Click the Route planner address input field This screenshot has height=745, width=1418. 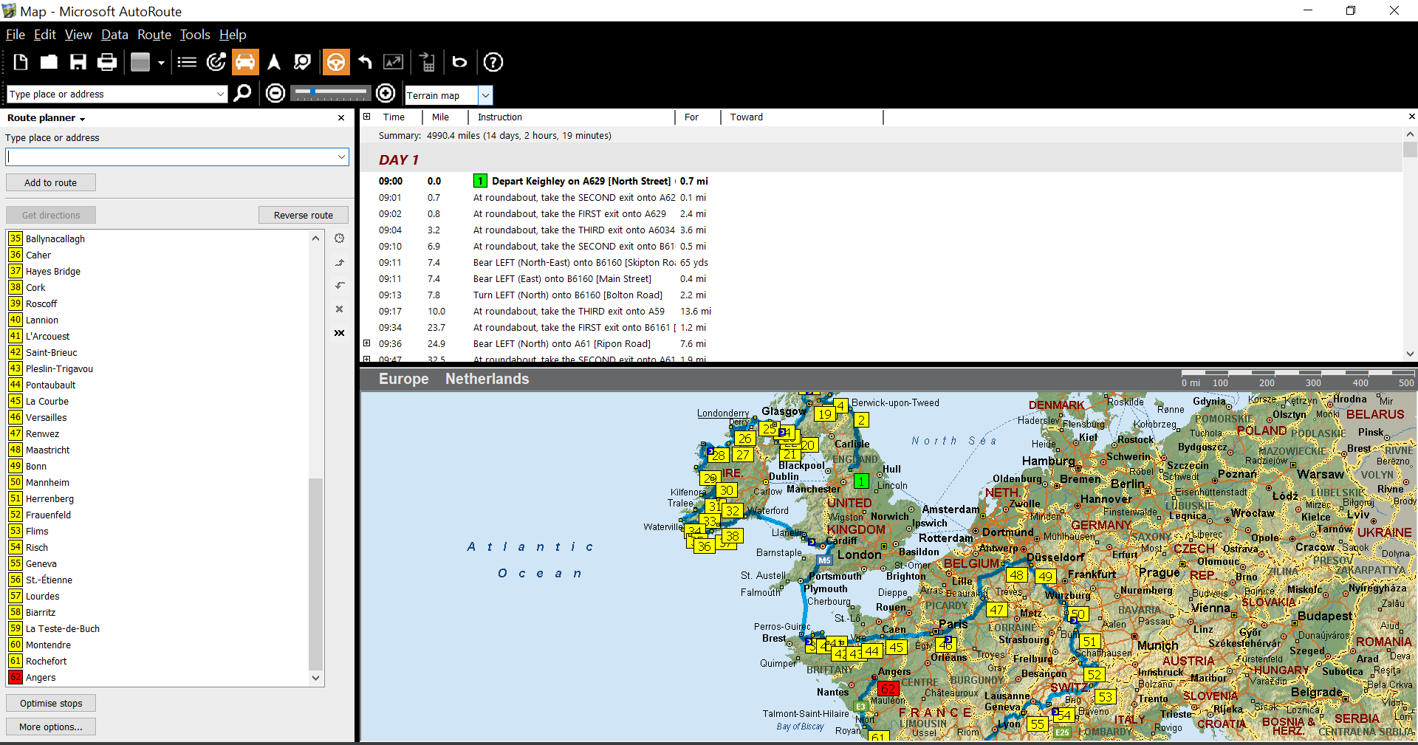tap(171, 157)
